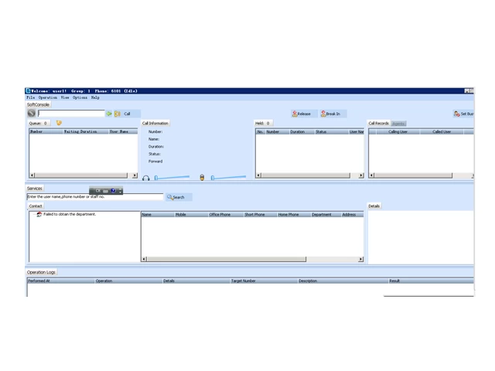Open the File menu
This screenshot has height=371, width=495.
31,98
